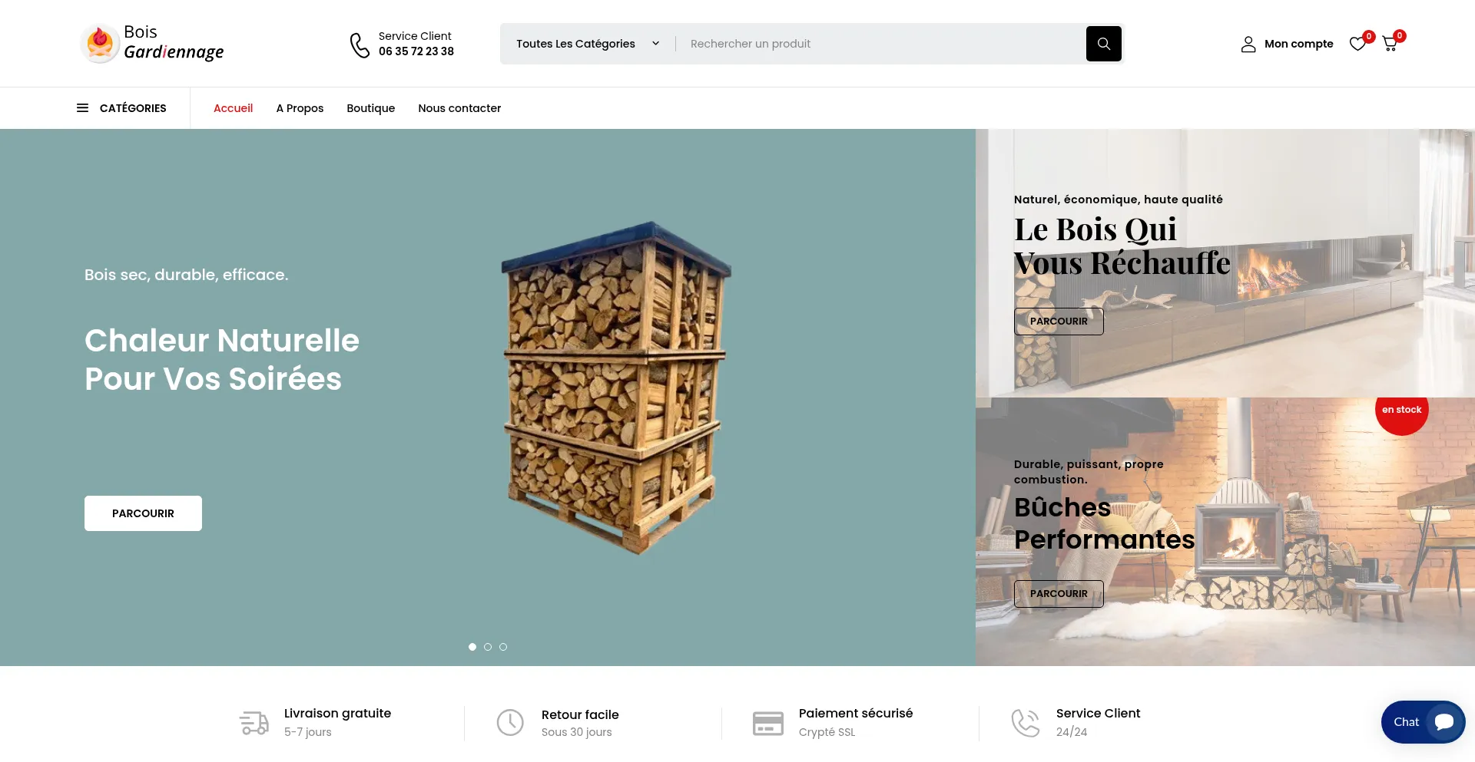Click PARCOURIR under Le Bois Qui Vous Réchauffe

(1059, 322)
